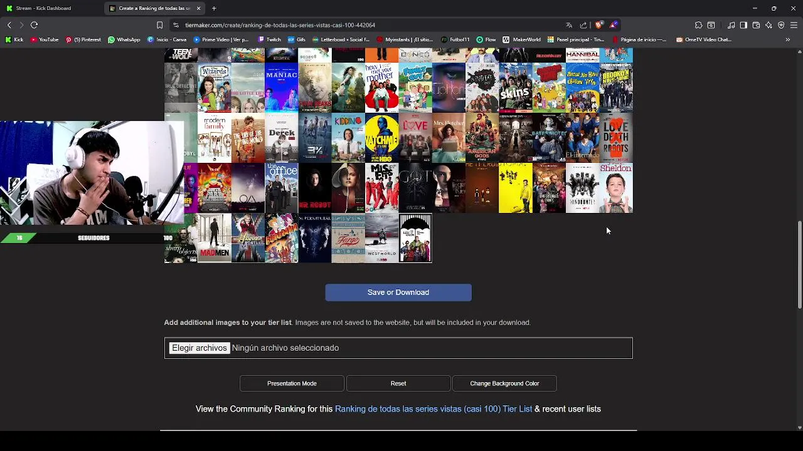
Task: Select the Westworld poster thumbnail
Action: (381, 238)
